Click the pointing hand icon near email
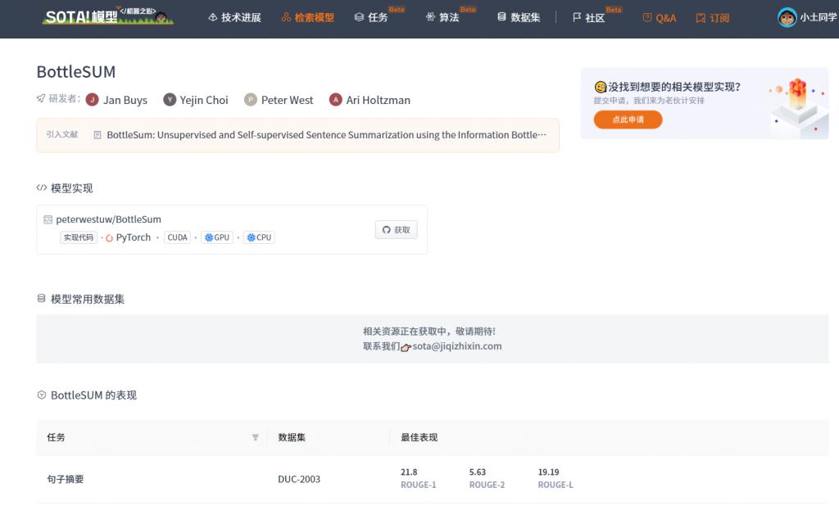Viewport: 839px width, 510px height. click(x=406, y=347)
